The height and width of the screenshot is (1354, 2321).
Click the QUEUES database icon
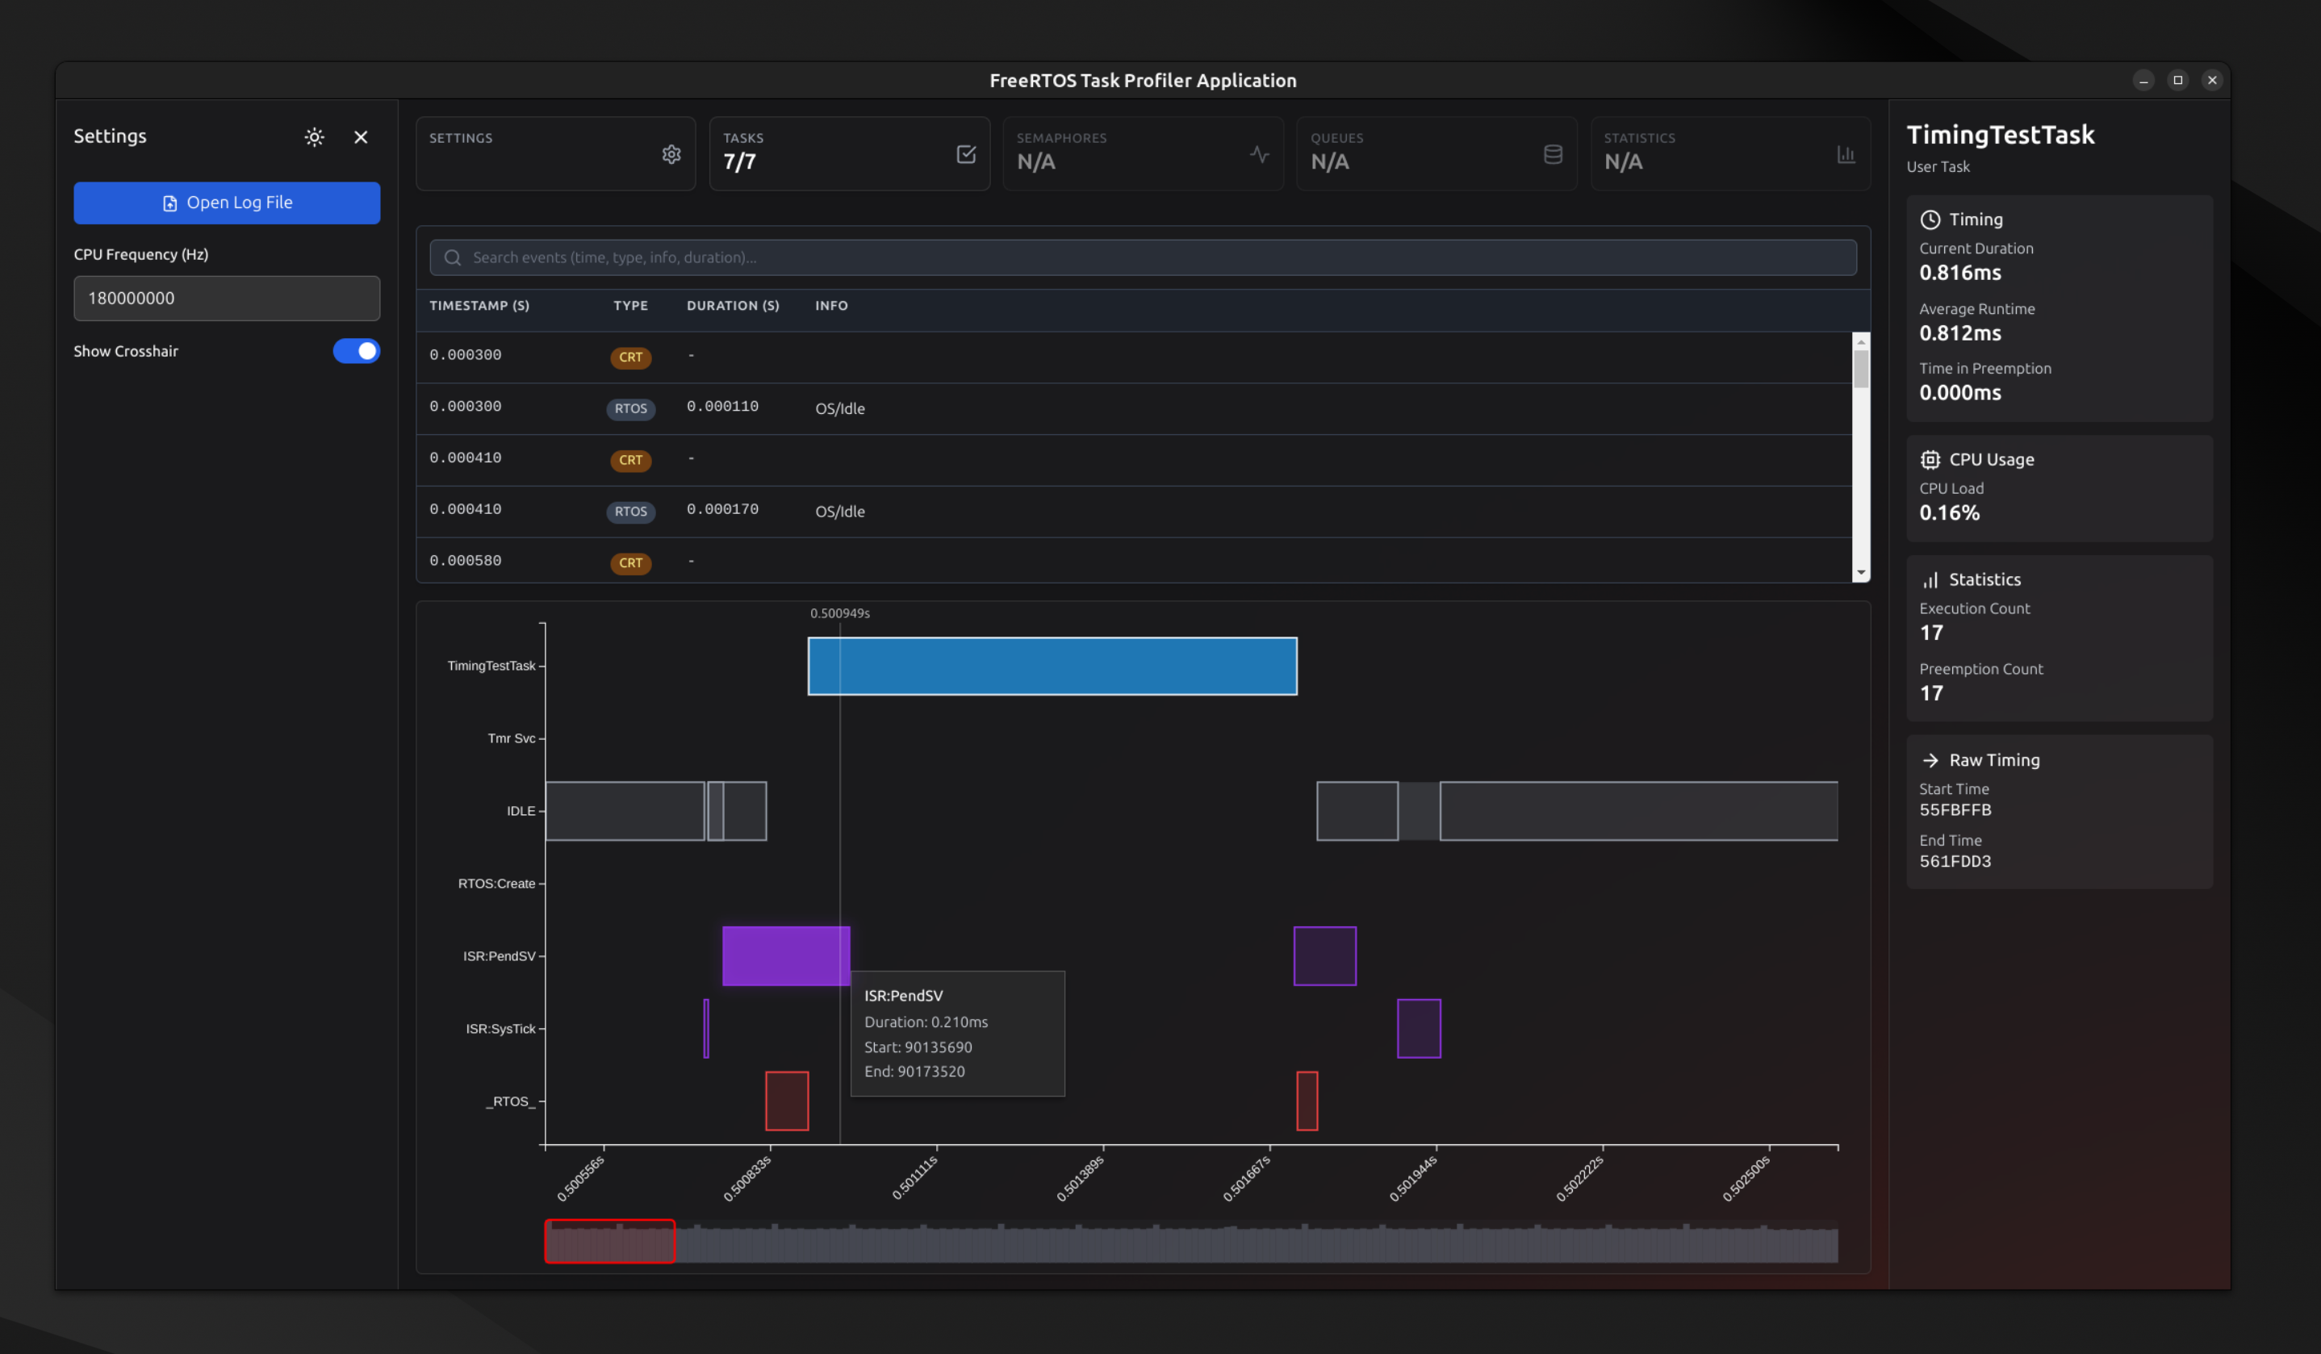point(1553,154)
